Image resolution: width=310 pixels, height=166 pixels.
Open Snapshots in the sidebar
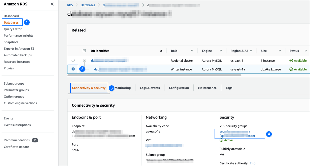pos(11,42)
